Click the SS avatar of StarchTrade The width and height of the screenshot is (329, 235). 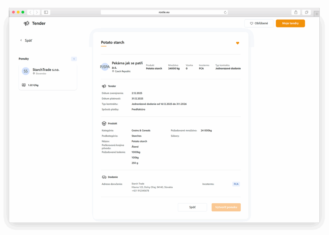click(x=26, y=71)
